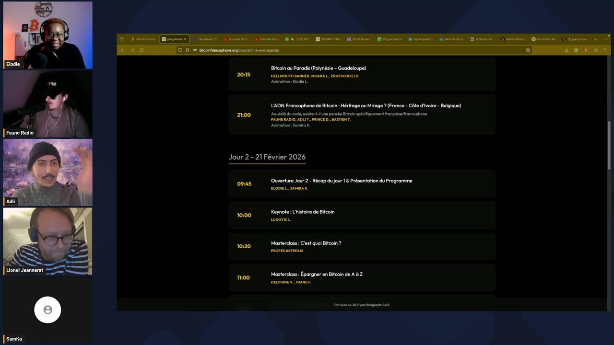This screenshot has width=614, height=345.
Task: Switch to the Lancement tab
Action: (205, 39)
